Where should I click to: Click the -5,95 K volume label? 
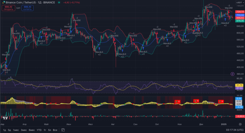click(x=240, y=116)
